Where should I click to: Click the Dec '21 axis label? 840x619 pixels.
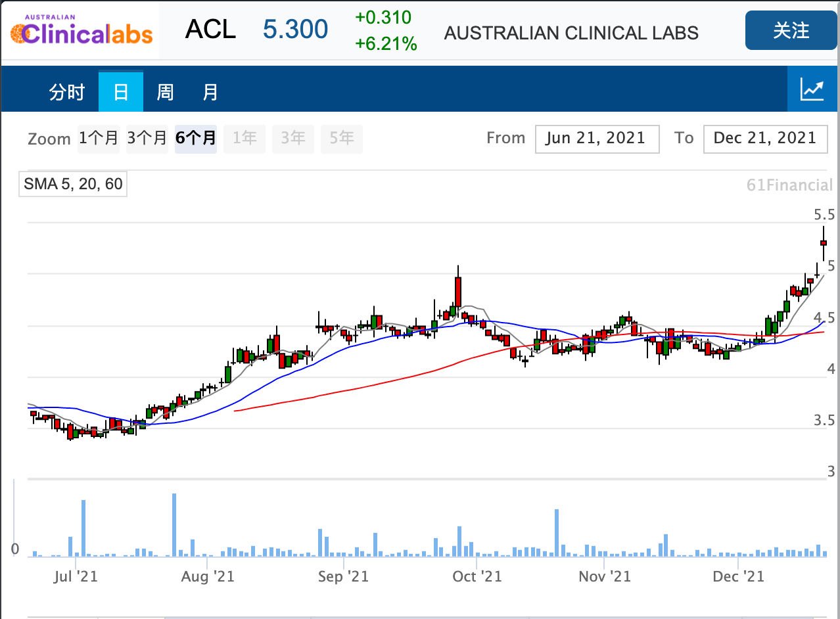(x=739, y=577)
